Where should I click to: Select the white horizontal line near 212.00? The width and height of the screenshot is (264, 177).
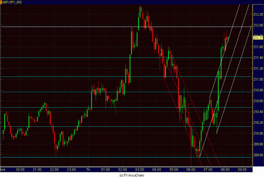[126, 27]
